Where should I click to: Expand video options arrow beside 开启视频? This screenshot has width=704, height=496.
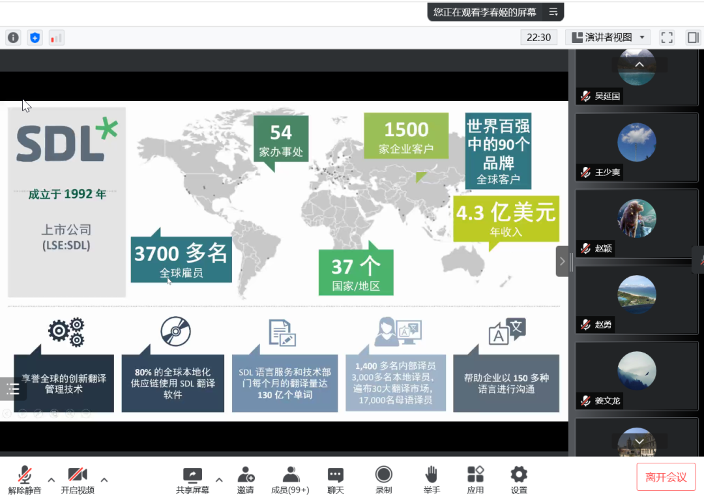pos(104,480)
